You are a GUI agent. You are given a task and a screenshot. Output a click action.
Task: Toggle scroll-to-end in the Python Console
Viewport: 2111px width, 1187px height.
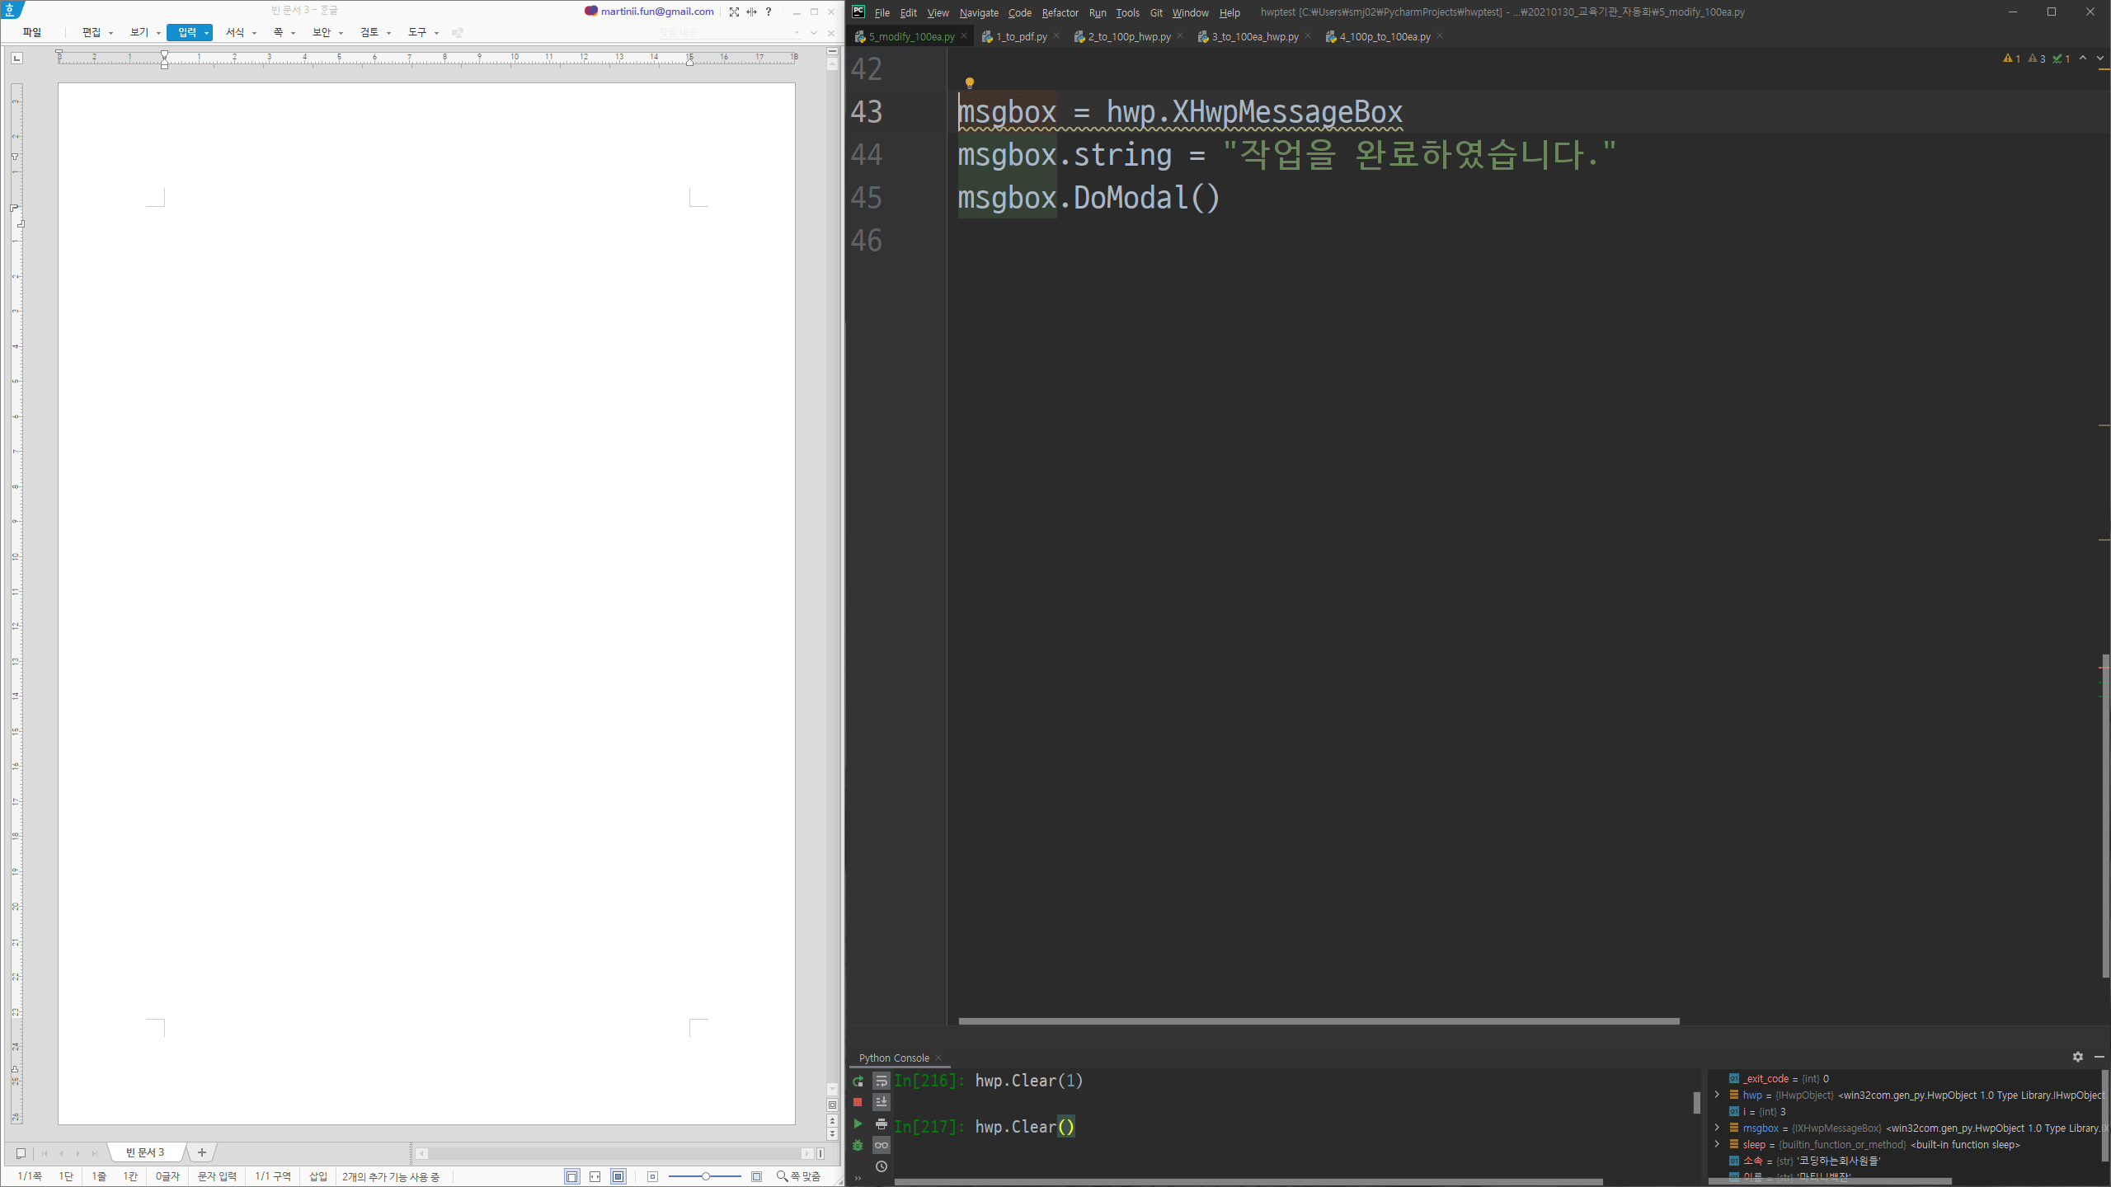tap(881, 1102)
